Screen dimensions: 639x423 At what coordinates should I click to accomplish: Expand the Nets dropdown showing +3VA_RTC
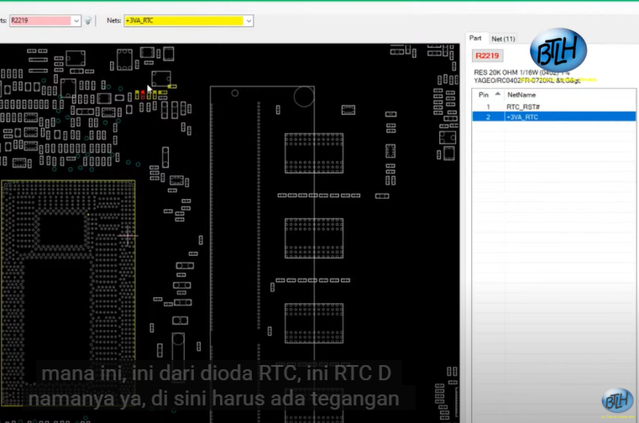coord(248,21)
